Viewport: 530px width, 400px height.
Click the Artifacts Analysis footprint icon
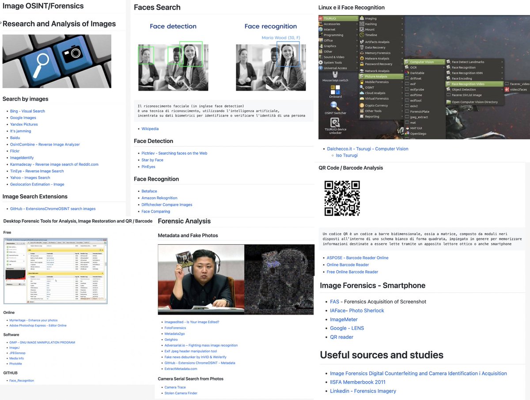click(x=361, y=42)
